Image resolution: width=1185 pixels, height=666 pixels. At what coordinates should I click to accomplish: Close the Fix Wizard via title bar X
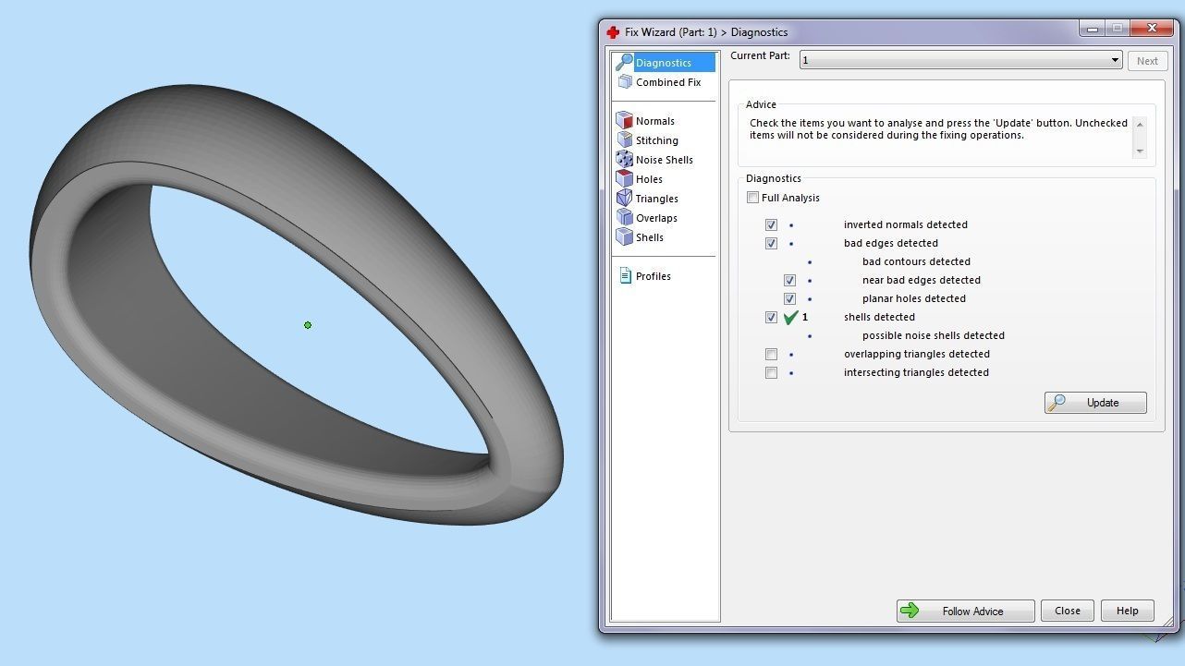[x=1152, y=29]
